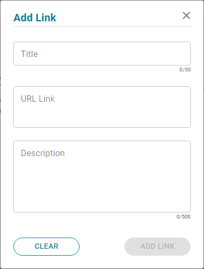Screen dimensions: 204x269
Task: Reset the form using CLEAR
Action: click(46, 247)
